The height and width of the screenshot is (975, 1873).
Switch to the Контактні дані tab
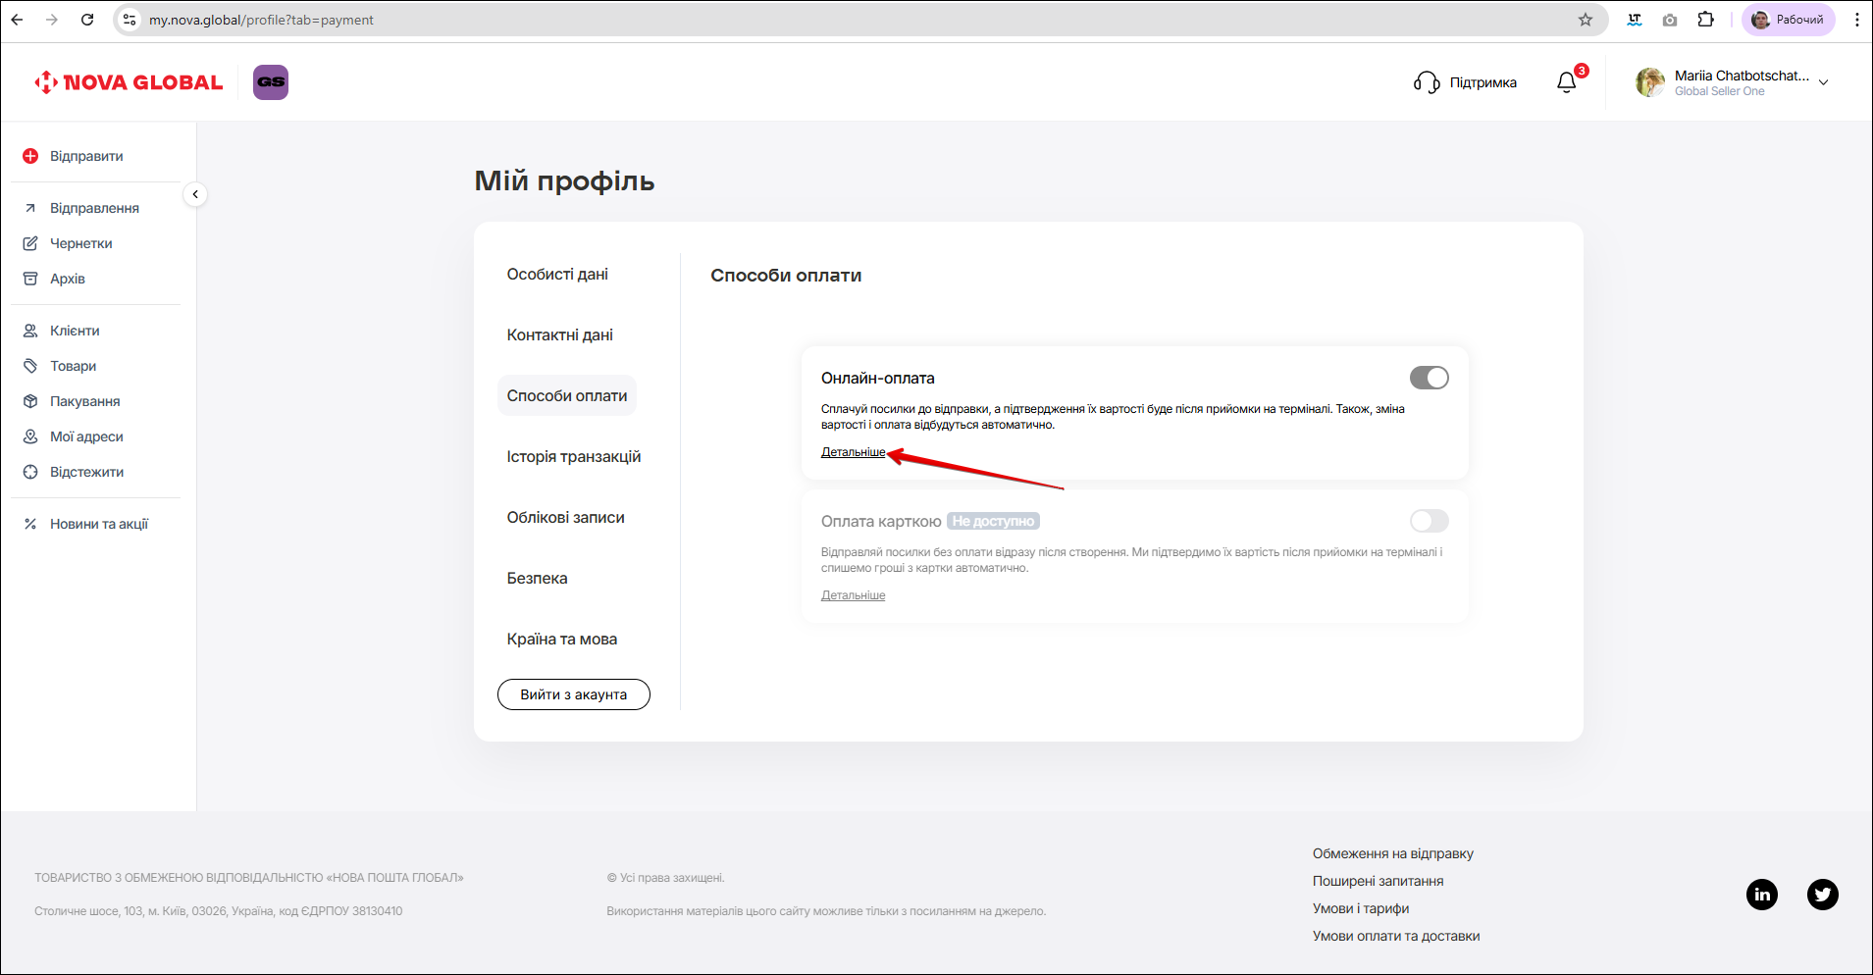pyautogui.click(x=559, y=334)
